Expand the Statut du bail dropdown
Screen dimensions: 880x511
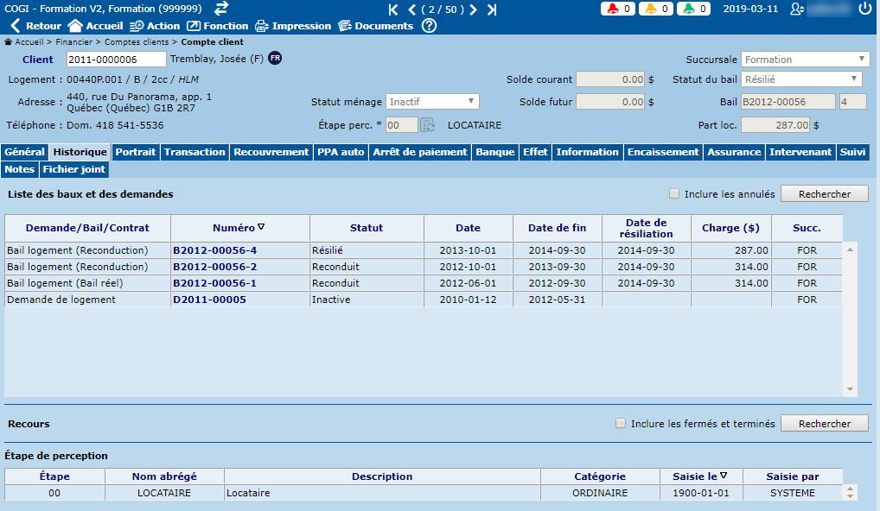pos(801,79)
